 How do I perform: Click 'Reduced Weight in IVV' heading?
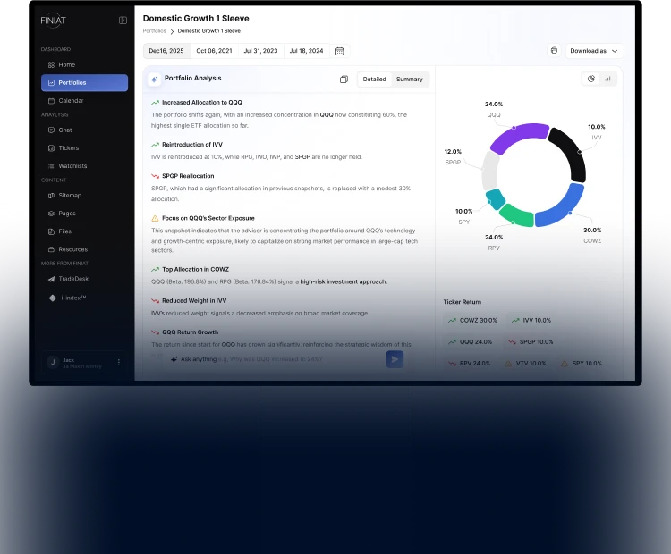(194, 301)
